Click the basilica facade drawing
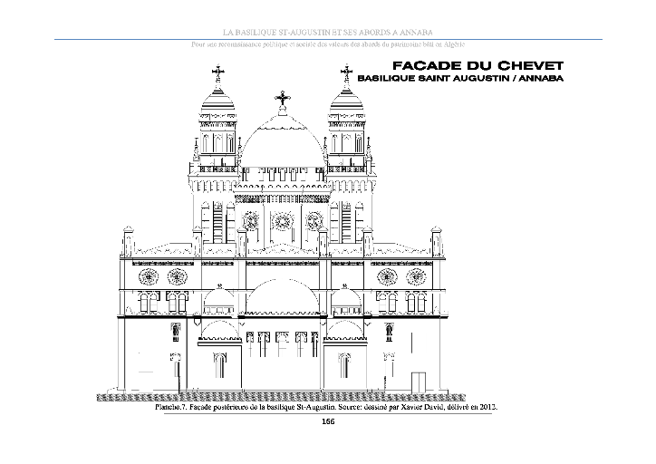 click(x=281, y=232)
